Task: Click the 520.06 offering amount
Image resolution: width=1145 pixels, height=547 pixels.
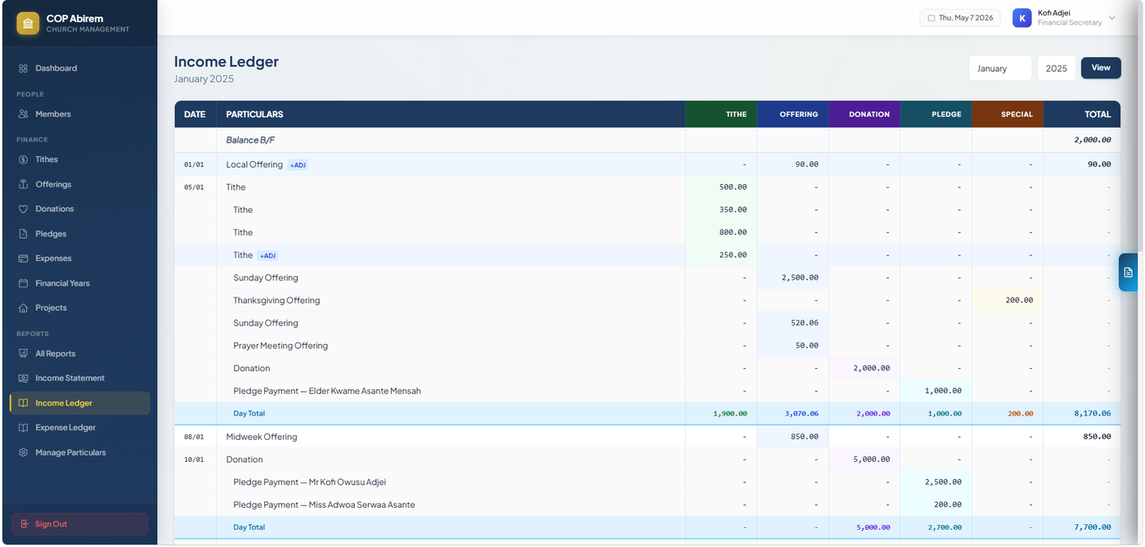Action: click(x=805, y=324)
